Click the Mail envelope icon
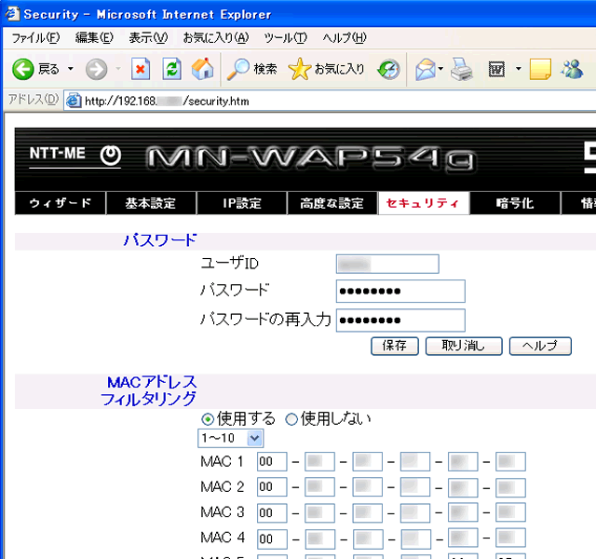The image size is (596, 559). point(426,69)
